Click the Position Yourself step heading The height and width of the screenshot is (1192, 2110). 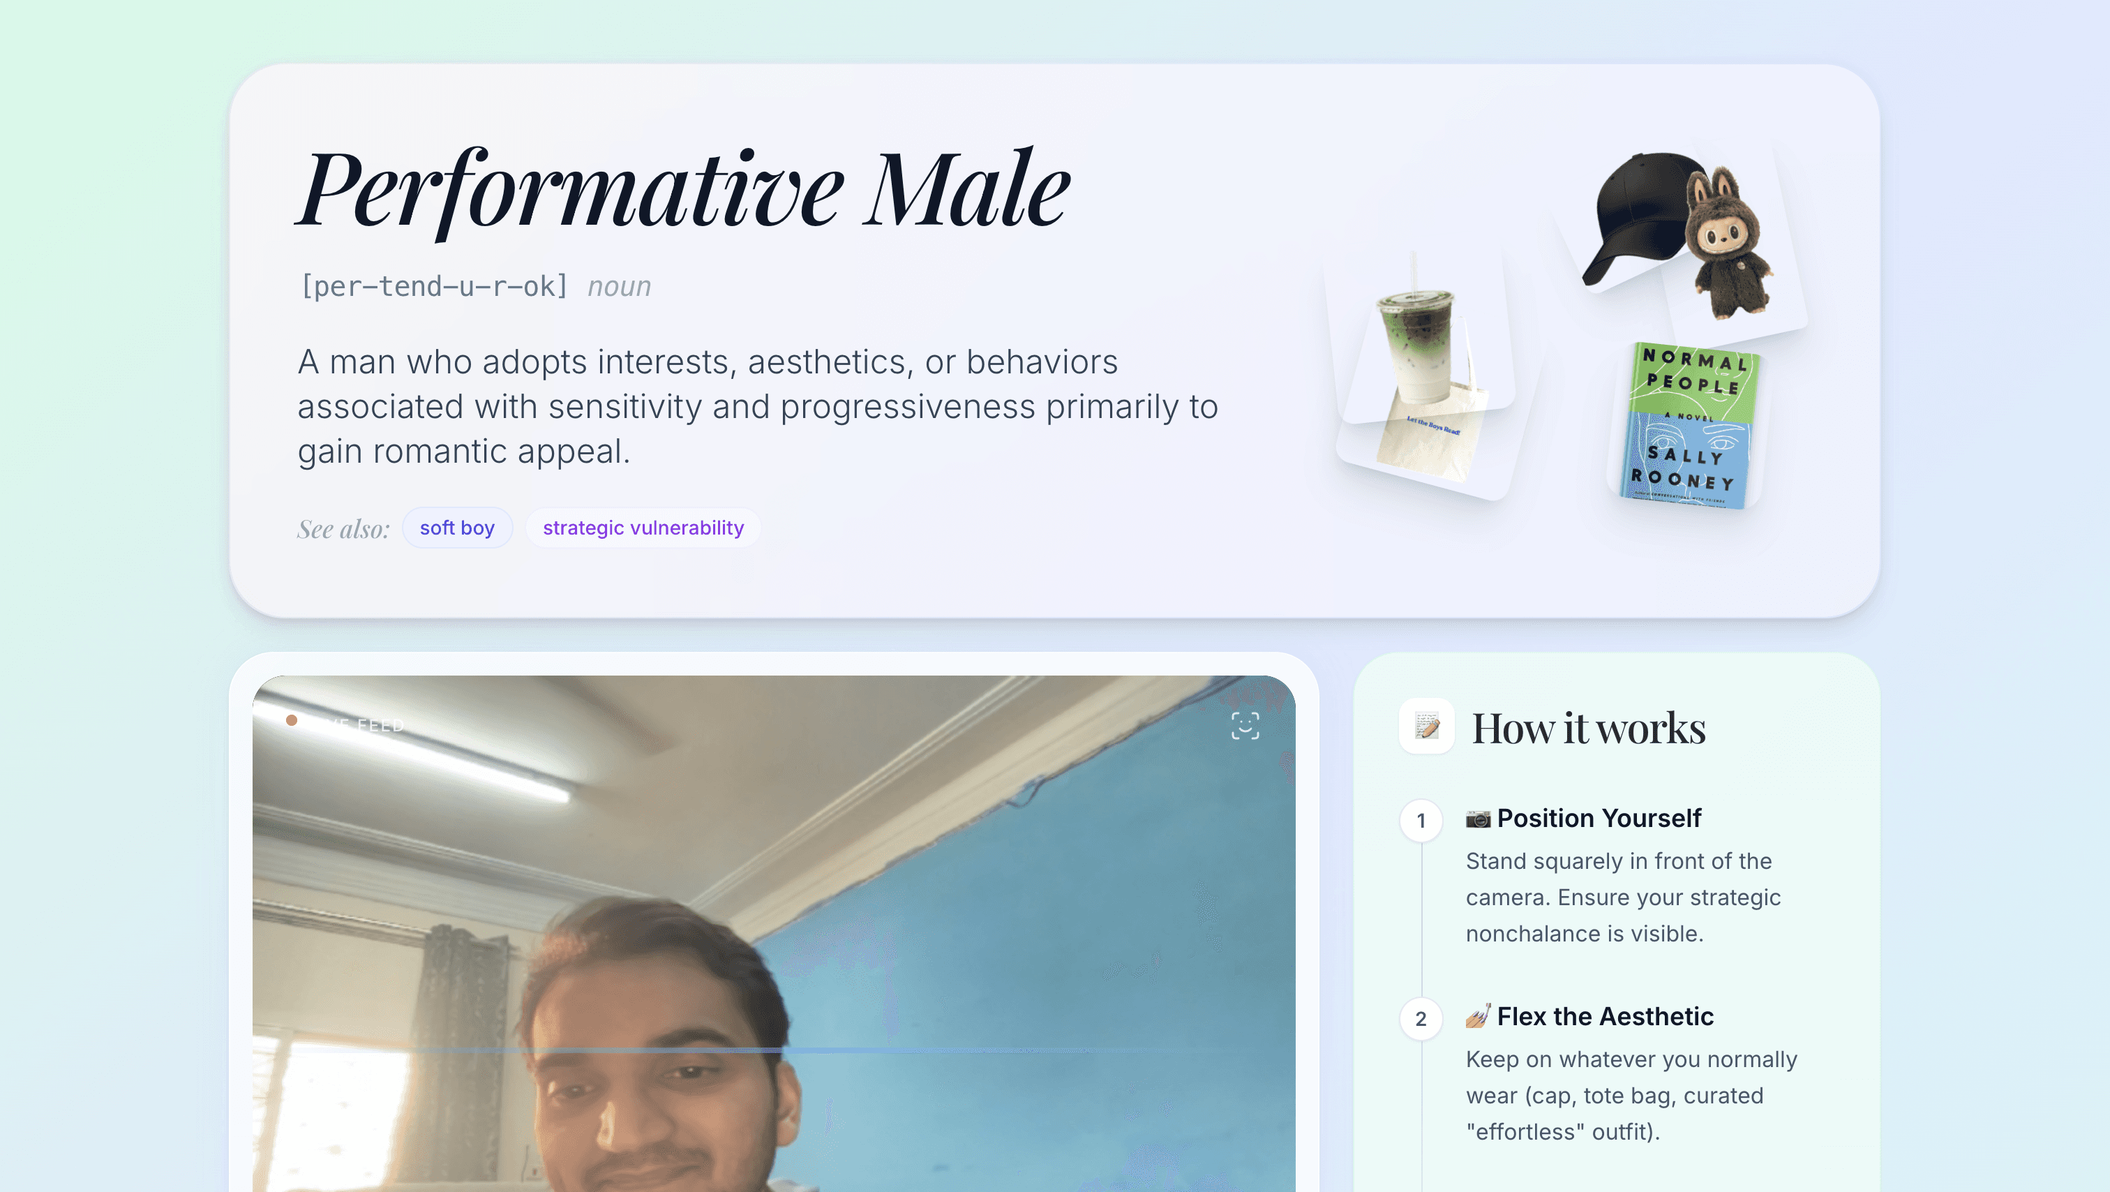(1599, 818)
